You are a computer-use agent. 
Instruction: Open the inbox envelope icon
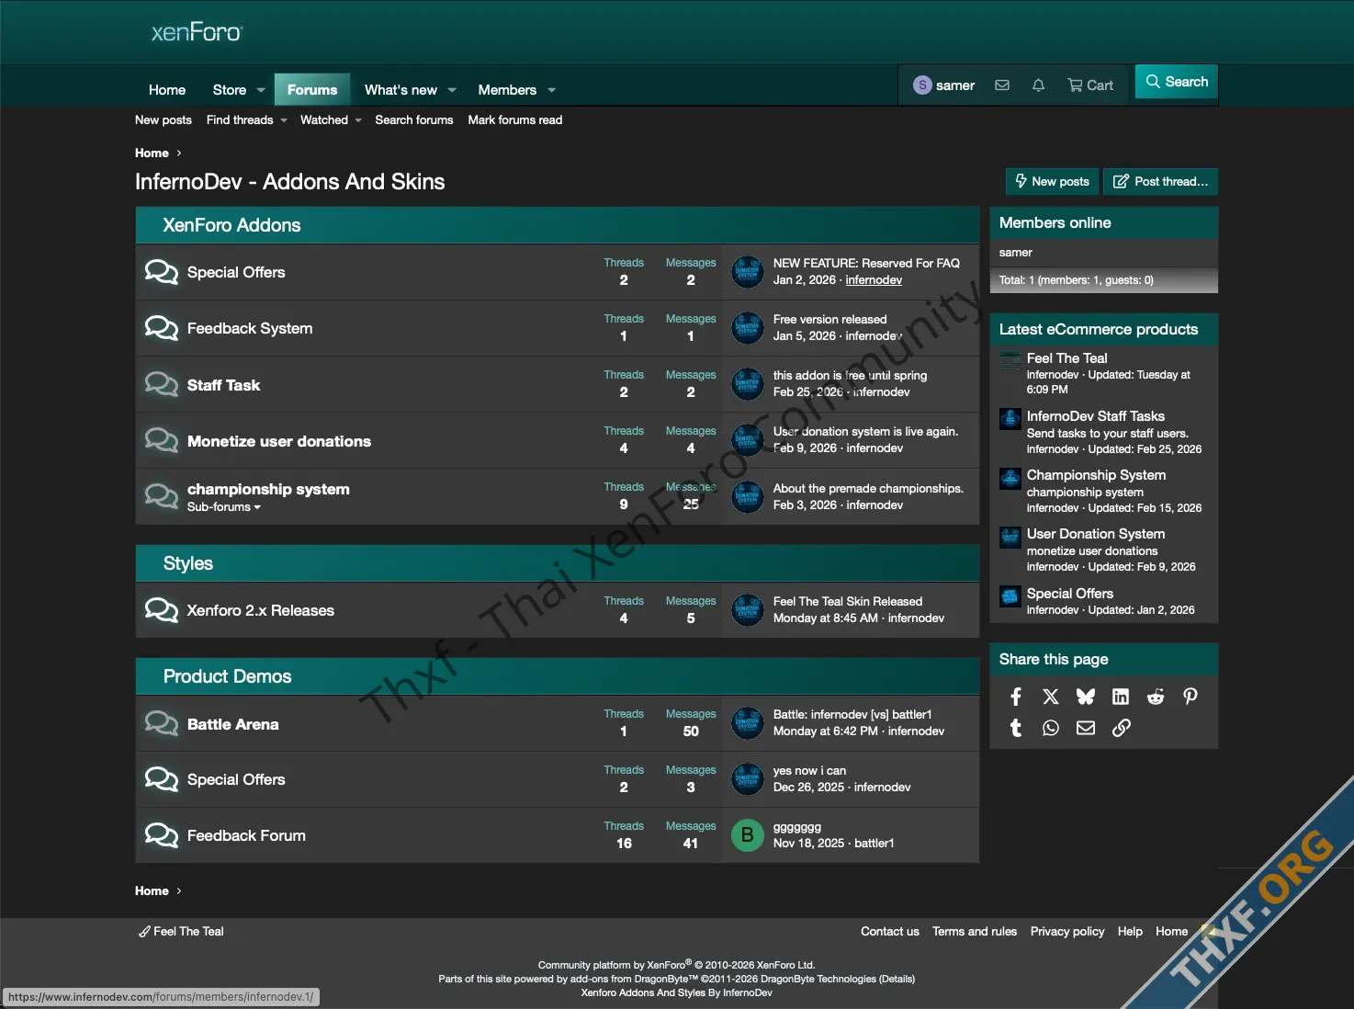[x=1002, y=85]
